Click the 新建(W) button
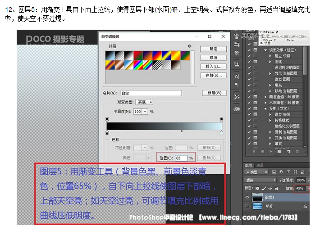Viewport: 320px width, 225px height. click(215, 93)
